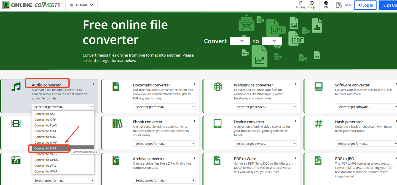Click the Device converter tablet icon
Image resolution: width=397 pixels, height=185 pixels.
(x=218, y=124)
